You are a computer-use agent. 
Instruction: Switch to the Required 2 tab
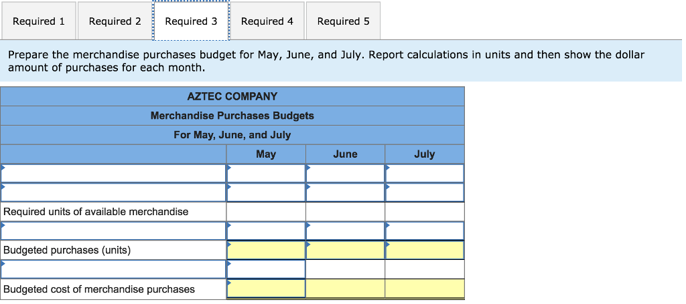(x=115, y=21)
